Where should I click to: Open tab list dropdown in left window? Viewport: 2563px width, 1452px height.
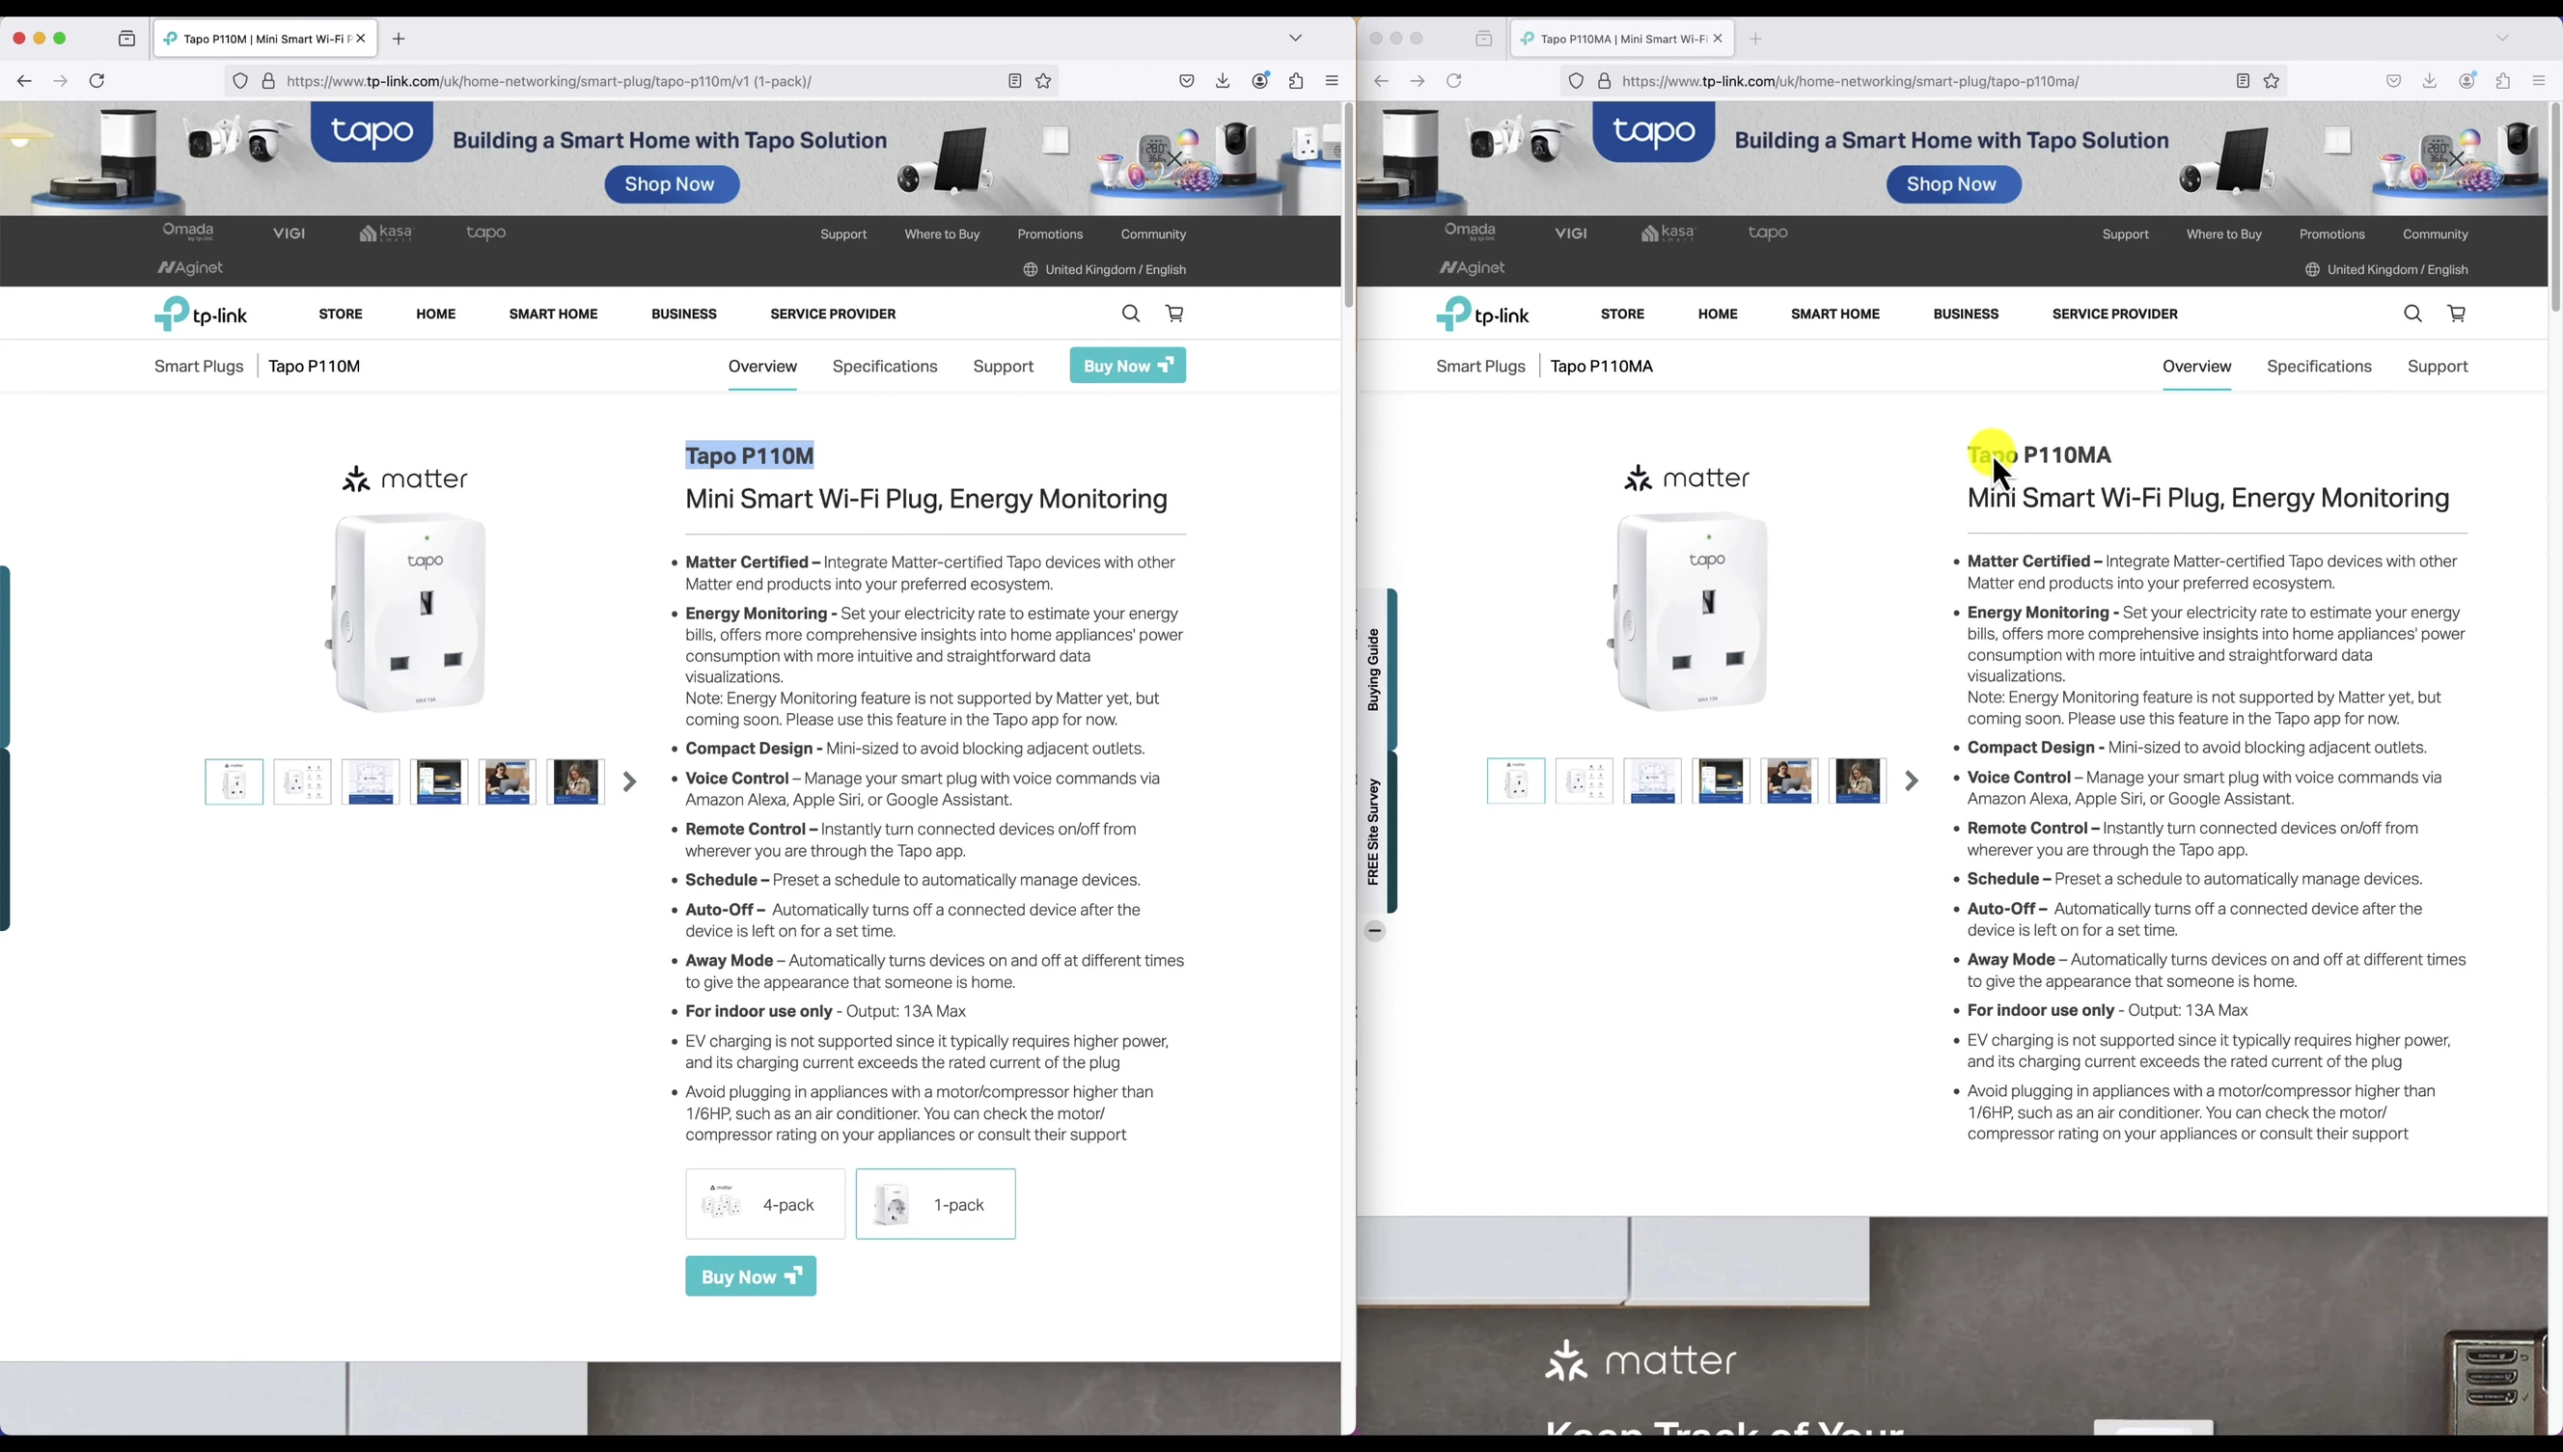click(1295, 38)
